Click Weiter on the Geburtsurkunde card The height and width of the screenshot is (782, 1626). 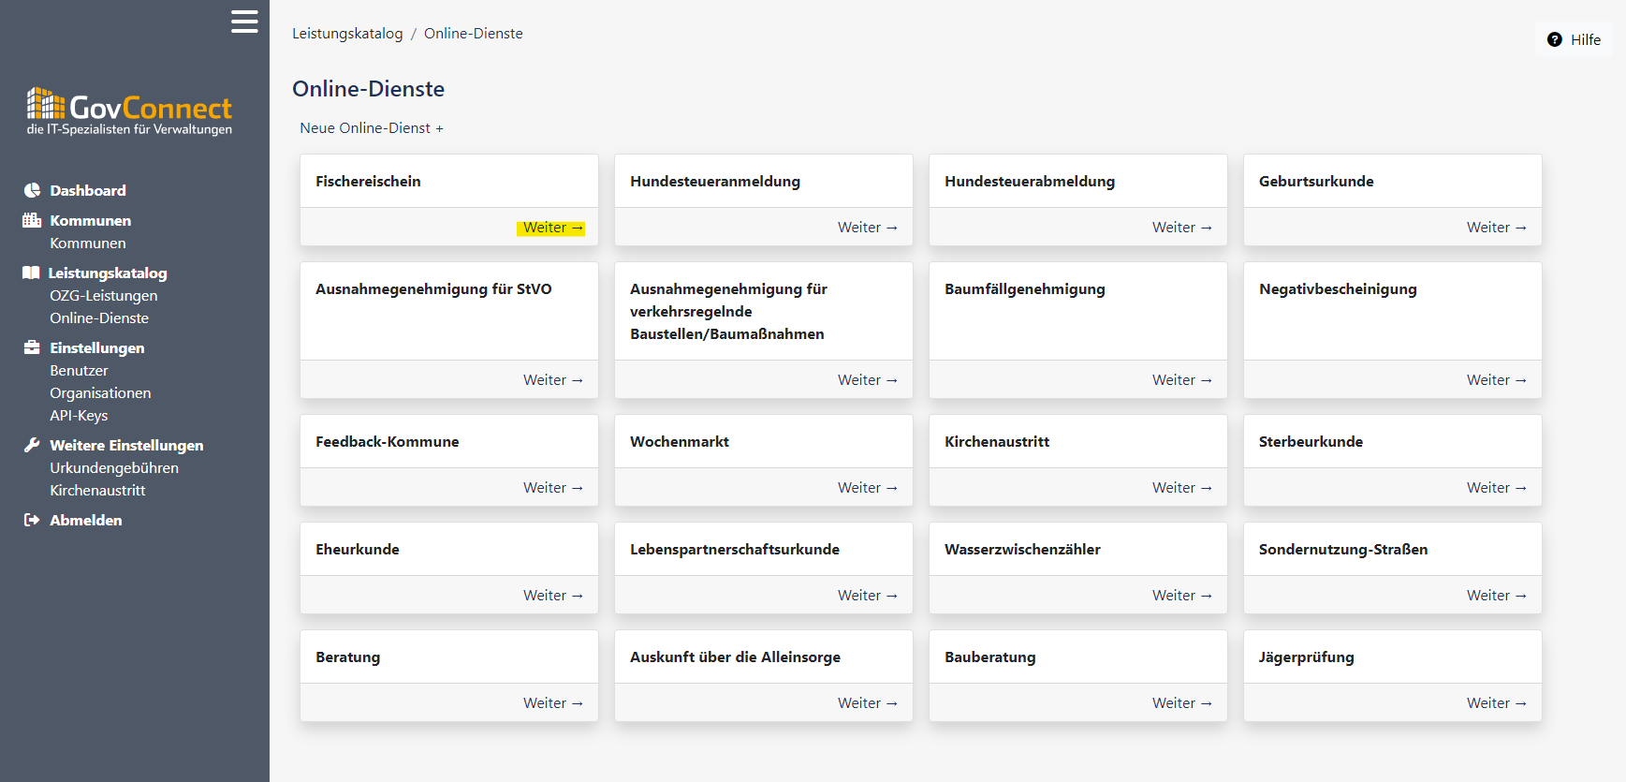[x=1497, y=228]
